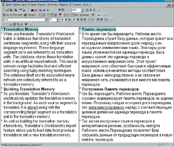Click inside the font size 14 field
This screenshot has height=147, width=174.
(x=53, y=20)
